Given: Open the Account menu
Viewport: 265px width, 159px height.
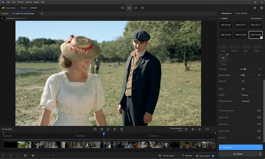Looking at the screenshot, I should (x=28, y=2).
